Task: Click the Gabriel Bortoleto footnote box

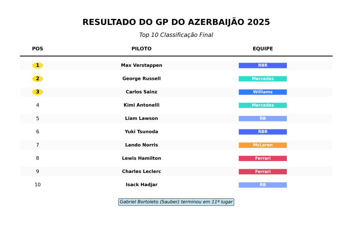Action: (x=176, y=202)
